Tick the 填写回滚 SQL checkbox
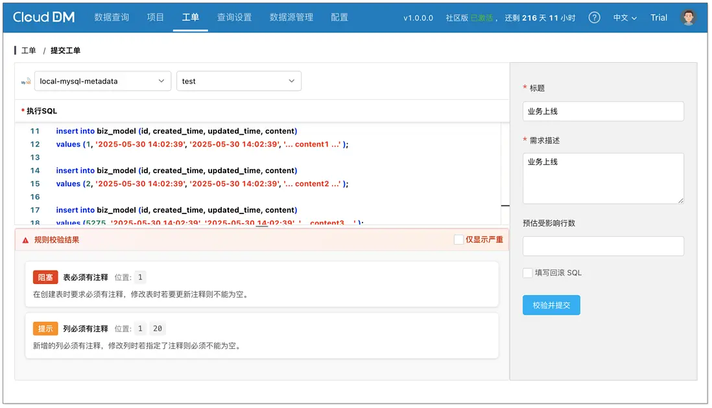The width and height of the screenshot is (712, 408). pyautogui.click(x=527, y=272)
